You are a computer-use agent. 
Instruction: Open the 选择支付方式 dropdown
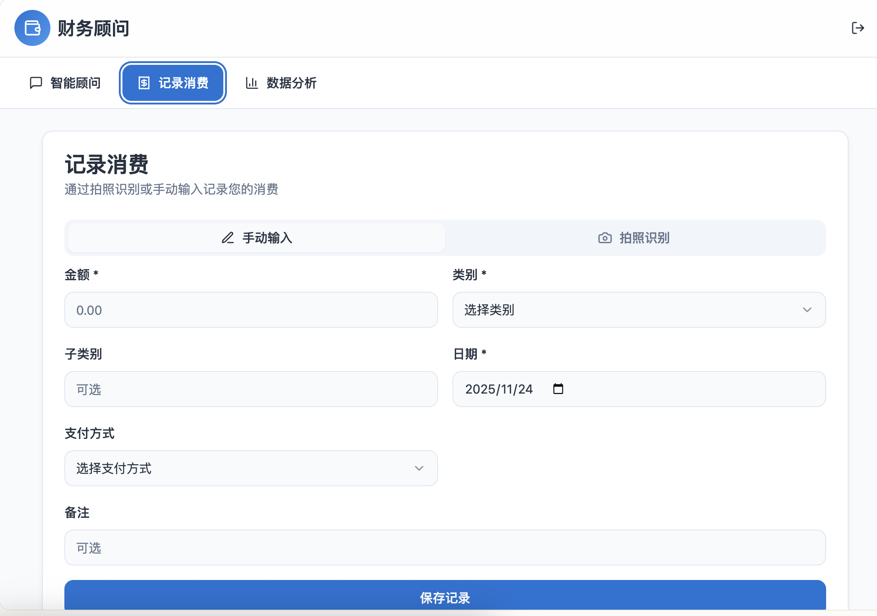(x=251, y=468)
